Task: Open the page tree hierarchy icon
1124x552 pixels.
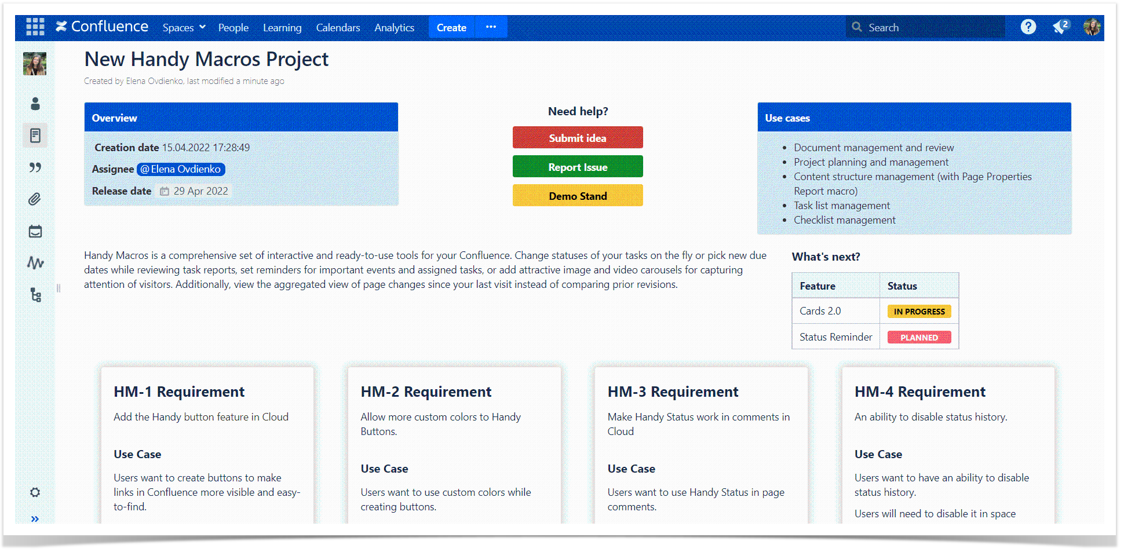Action: (x=35, y=295)
